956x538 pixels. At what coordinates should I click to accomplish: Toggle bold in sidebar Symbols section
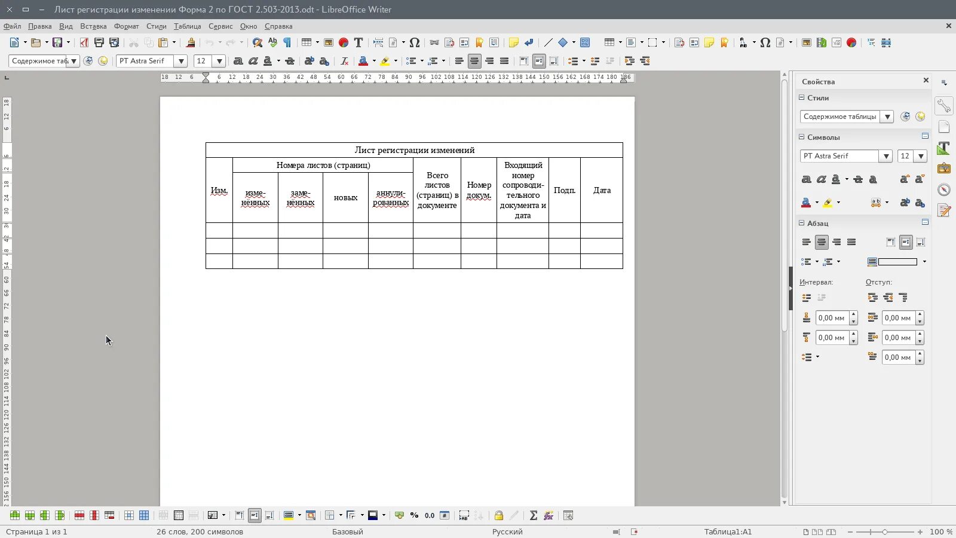(807, 179)
